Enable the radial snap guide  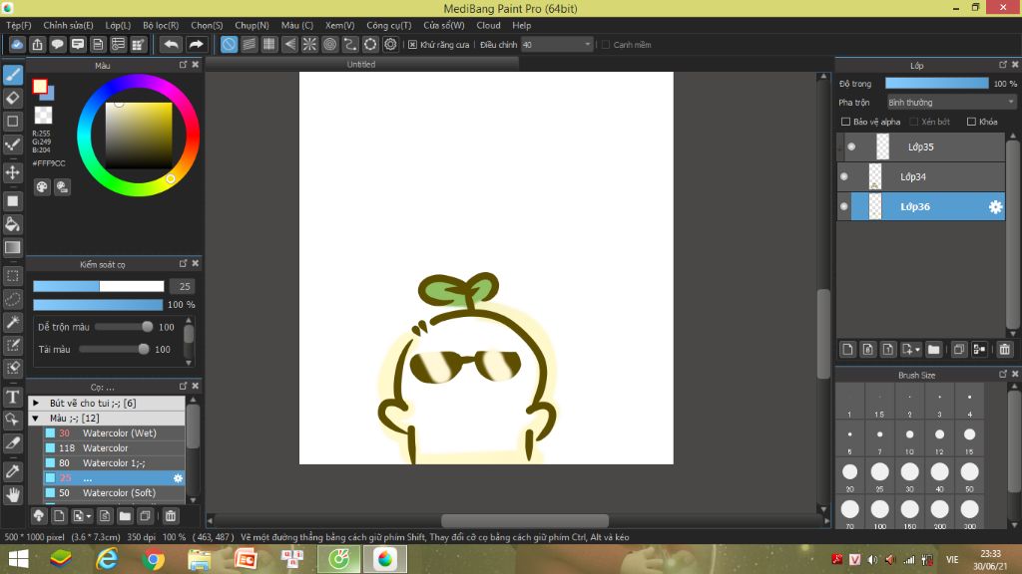[x=309, y=44]
